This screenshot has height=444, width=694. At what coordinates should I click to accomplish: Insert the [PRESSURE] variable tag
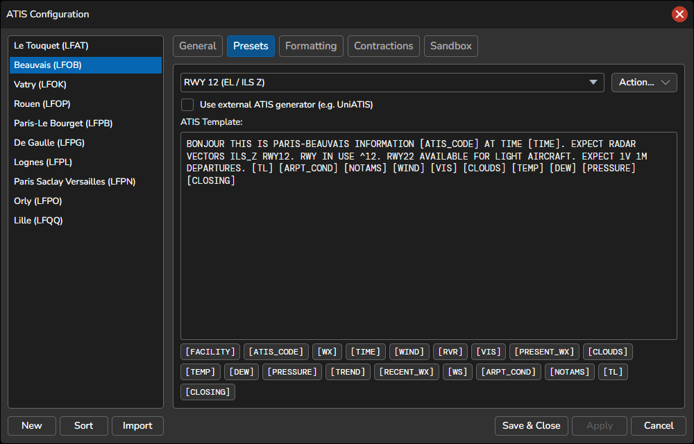(292, 372)
